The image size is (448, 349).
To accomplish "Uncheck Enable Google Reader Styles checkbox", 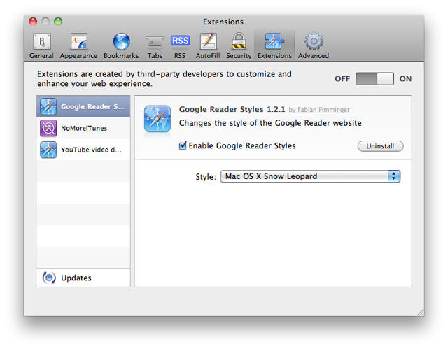I will click(x=183, y=146).
